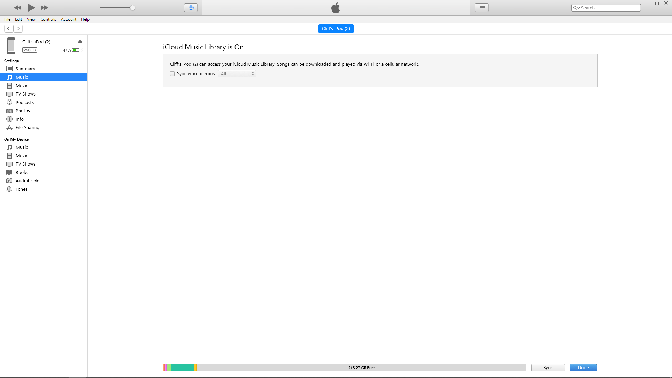
Task: Open the voice memos All dropdown
Action: pyautogui.click(x=237, y=73)
